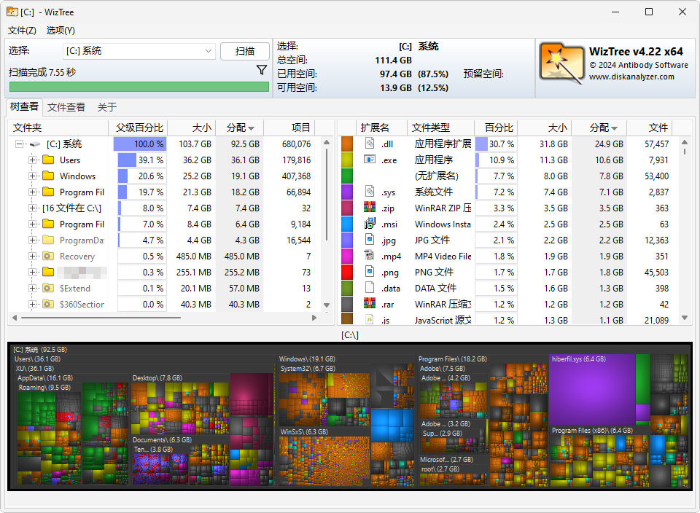The height and width of the screenshot is (513, 700).
Task: Click the .dll file type icon
Action: (370, 144)
